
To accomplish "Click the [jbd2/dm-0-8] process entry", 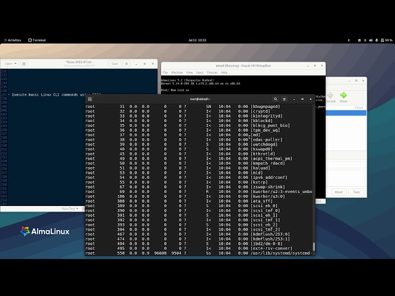I will click(x=267, y=244).
